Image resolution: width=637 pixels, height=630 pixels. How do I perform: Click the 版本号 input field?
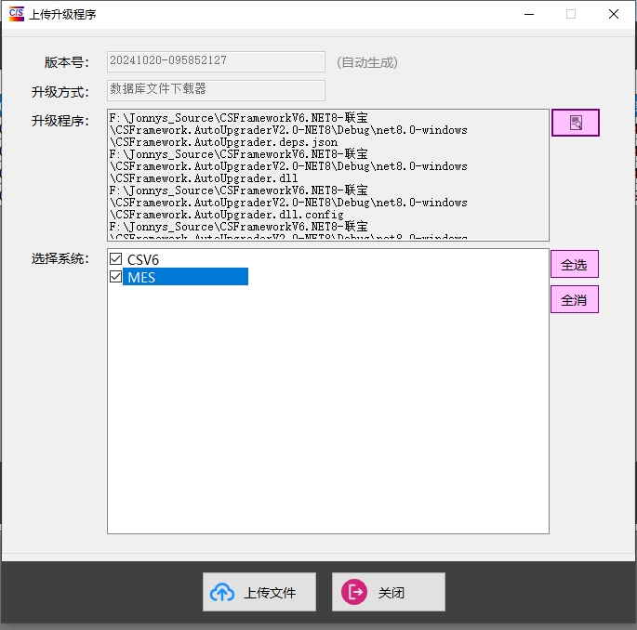point(216,61)
